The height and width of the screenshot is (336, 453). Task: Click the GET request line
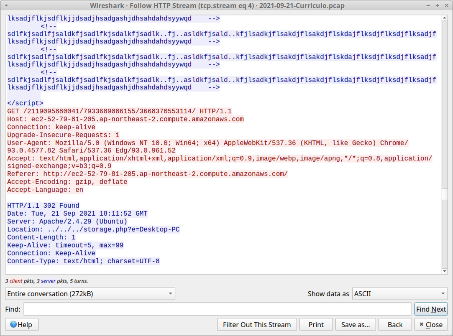click(119, 111)
